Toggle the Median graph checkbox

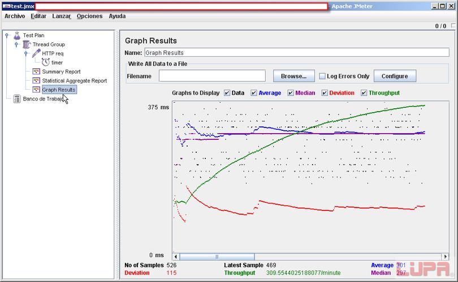[x=291, y=93]
